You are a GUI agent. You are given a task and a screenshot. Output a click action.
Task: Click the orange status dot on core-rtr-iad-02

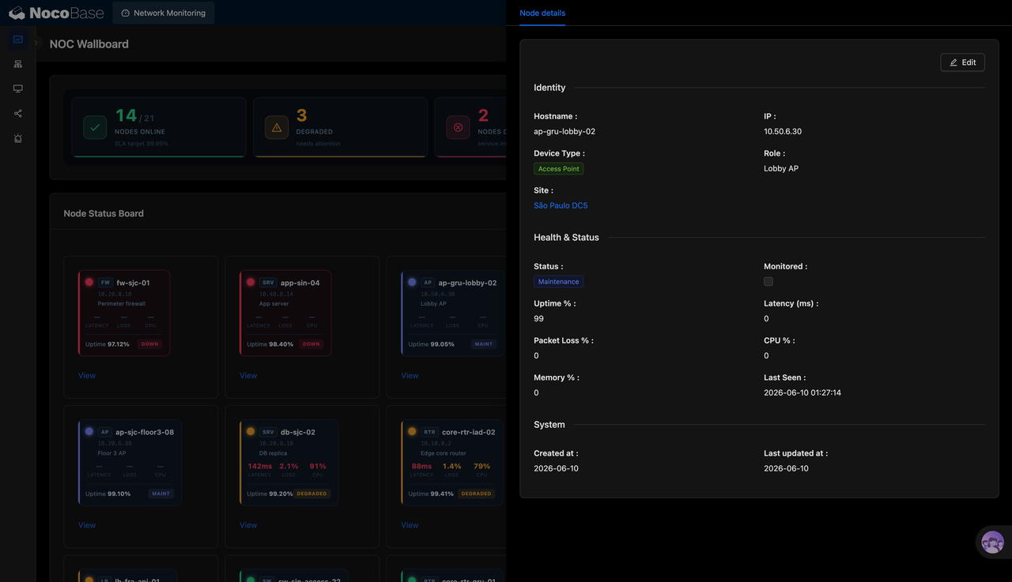(412, 431)
